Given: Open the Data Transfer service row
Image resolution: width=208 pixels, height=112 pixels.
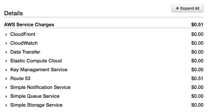Looking at the screenshot, I should 25,52.
